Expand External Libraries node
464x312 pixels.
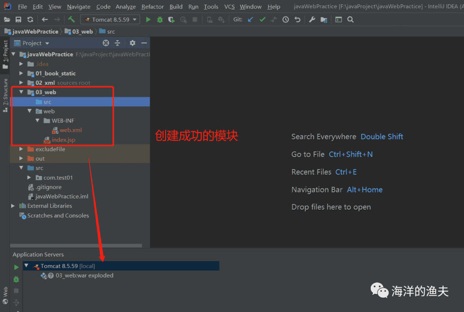[x=13, y=206]
